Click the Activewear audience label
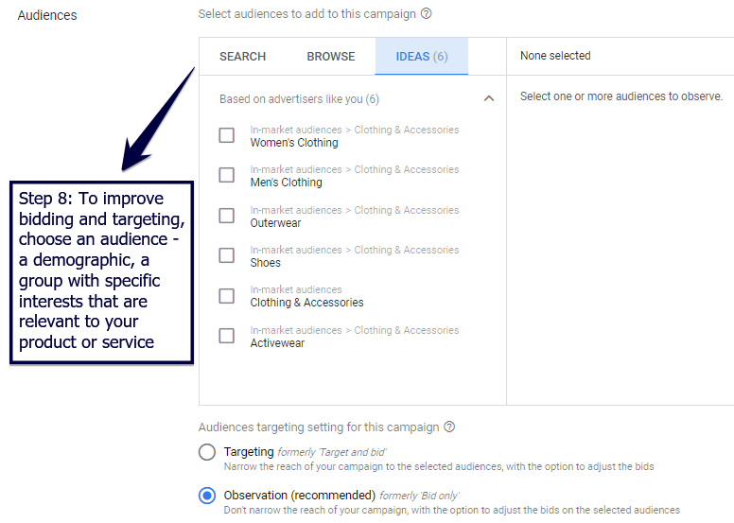Screen dimensions: 734x523 point(277,343)
